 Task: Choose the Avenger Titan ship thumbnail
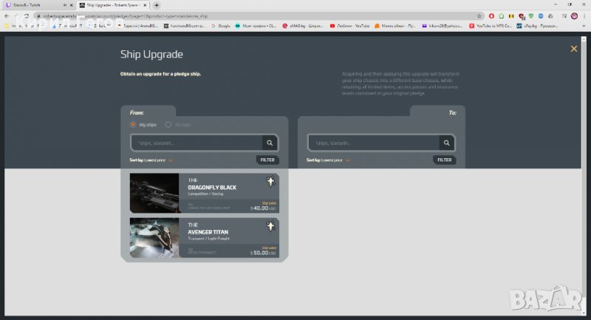(x=154, y=237)
